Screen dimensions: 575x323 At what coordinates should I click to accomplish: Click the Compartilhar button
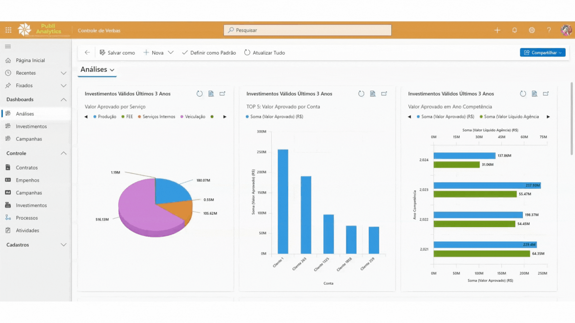tap(543, 53)
